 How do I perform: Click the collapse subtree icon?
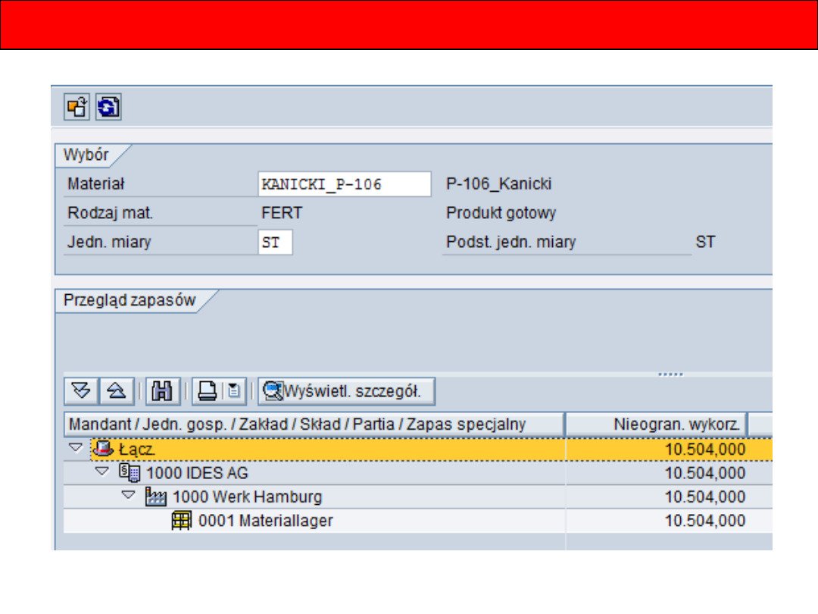[x=115, y=391]
